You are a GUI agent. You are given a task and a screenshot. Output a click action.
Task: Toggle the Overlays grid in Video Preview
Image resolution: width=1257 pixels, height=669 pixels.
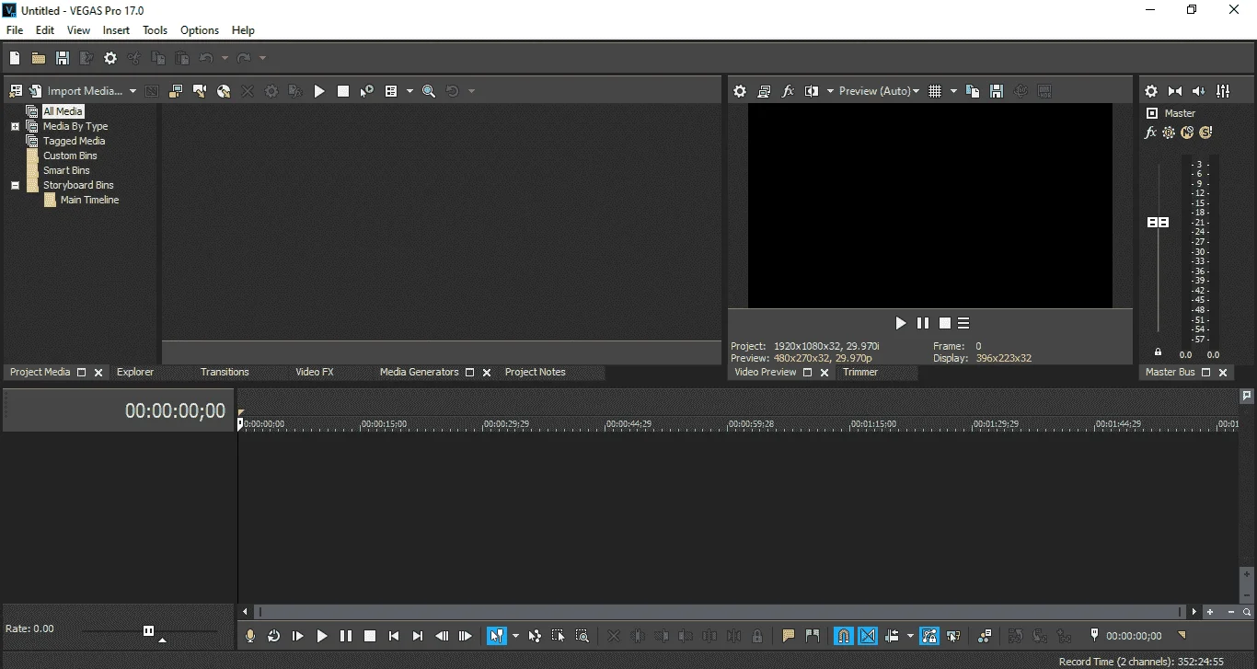coord(935,91)
